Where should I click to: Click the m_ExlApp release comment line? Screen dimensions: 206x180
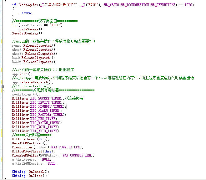pos(103,78)
